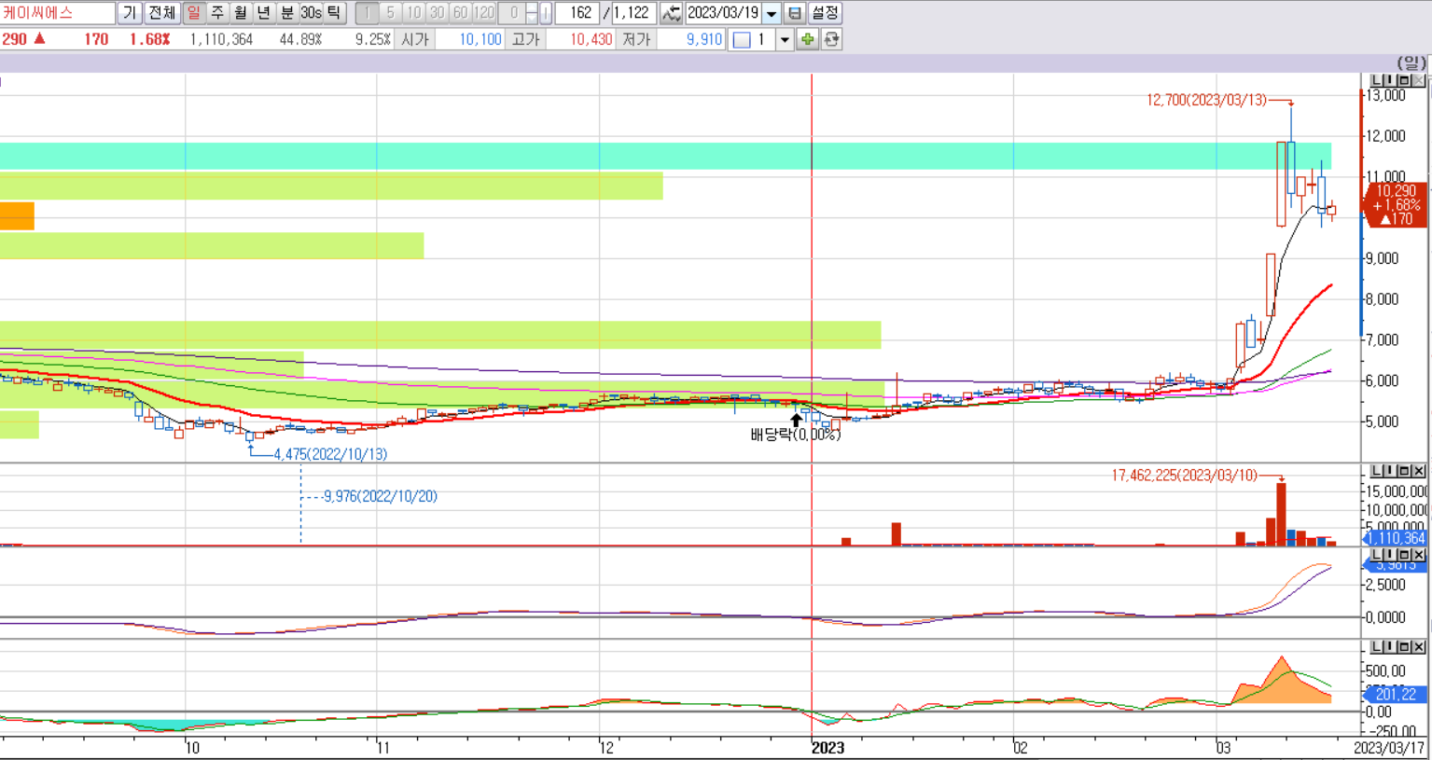Viewport: 1432px width, 760px height.
Task: Open the line width dropdown showing 1
Action: coord(785,40)
